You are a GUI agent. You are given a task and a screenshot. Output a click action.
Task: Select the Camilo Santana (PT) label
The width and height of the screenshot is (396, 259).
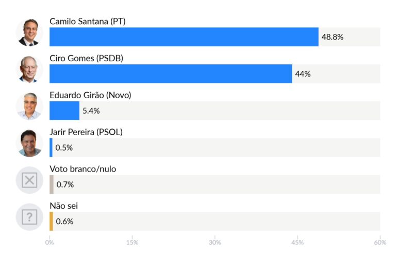tap(87, 21)
